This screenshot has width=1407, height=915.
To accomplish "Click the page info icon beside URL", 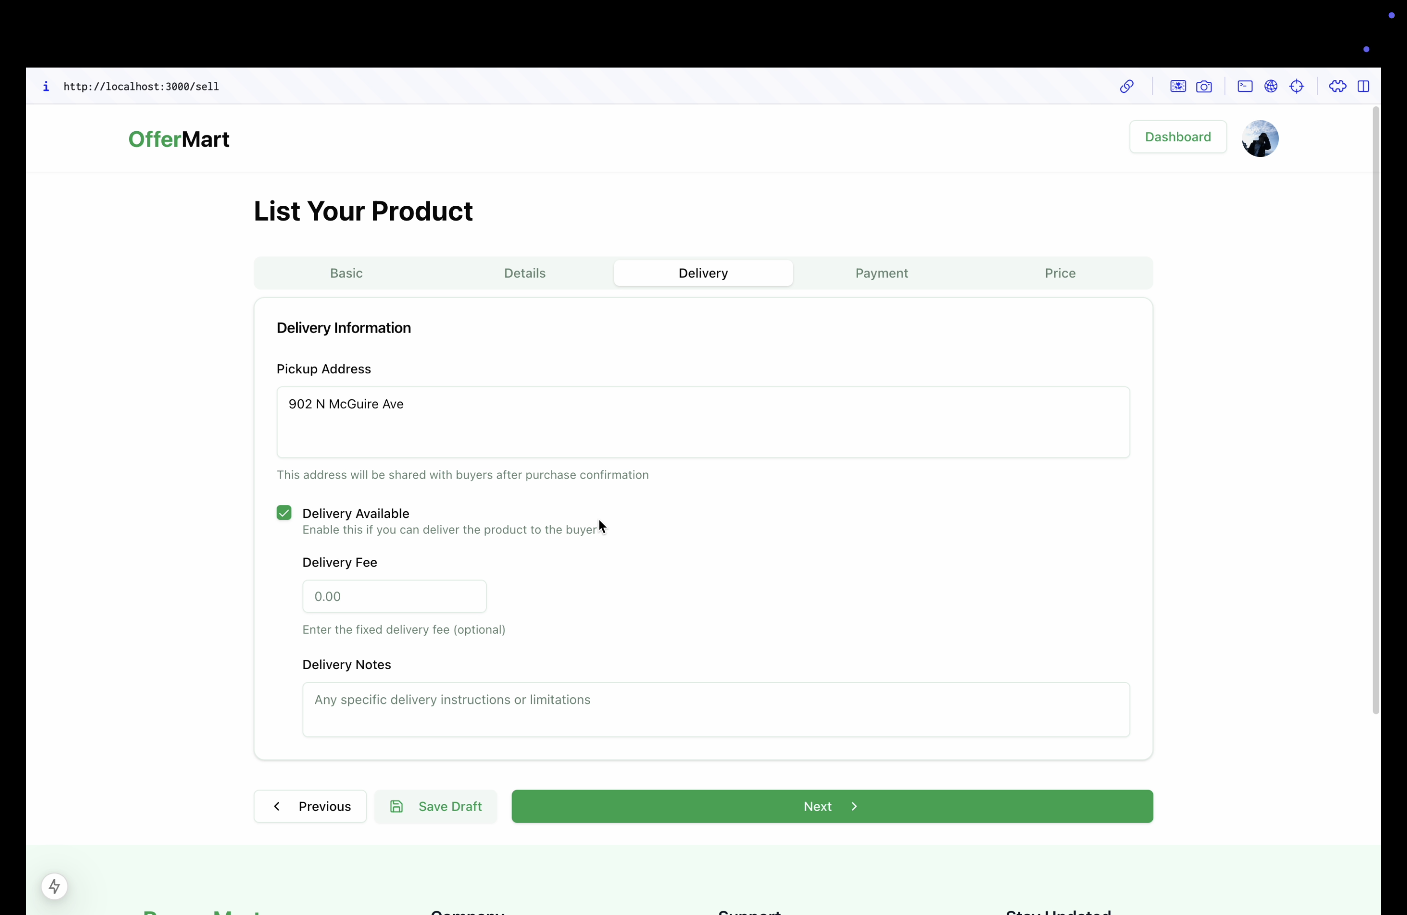I will [x=45, y=86].
